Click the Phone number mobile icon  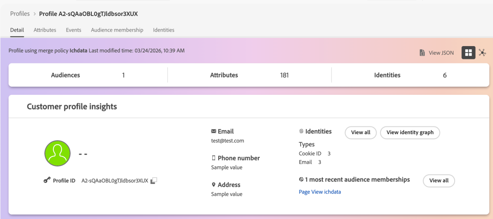(214, 158)
